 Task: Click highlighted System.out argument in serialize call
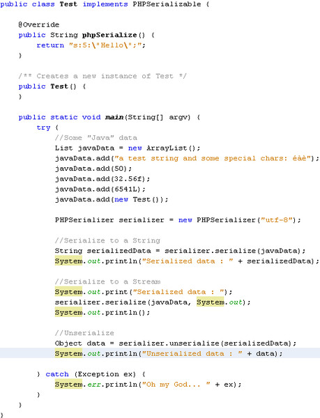(220, 302)
